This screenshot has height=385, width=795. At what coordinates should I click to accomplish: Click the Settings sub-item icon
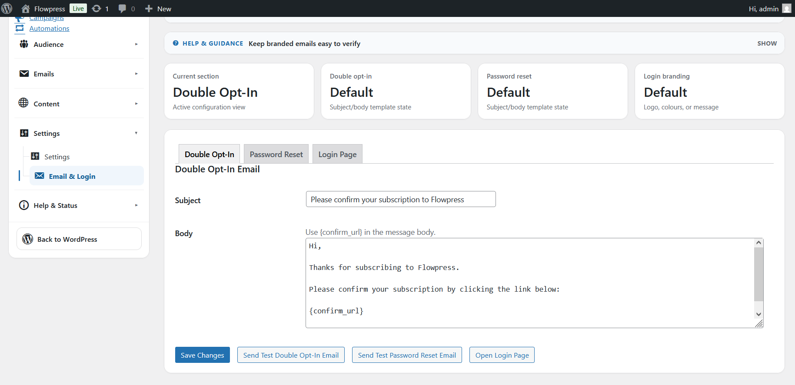click(x=35, y=156)
